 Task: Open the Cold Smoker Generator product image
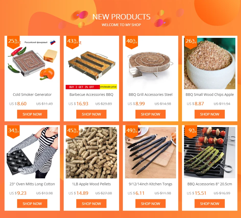click(32, 63)
